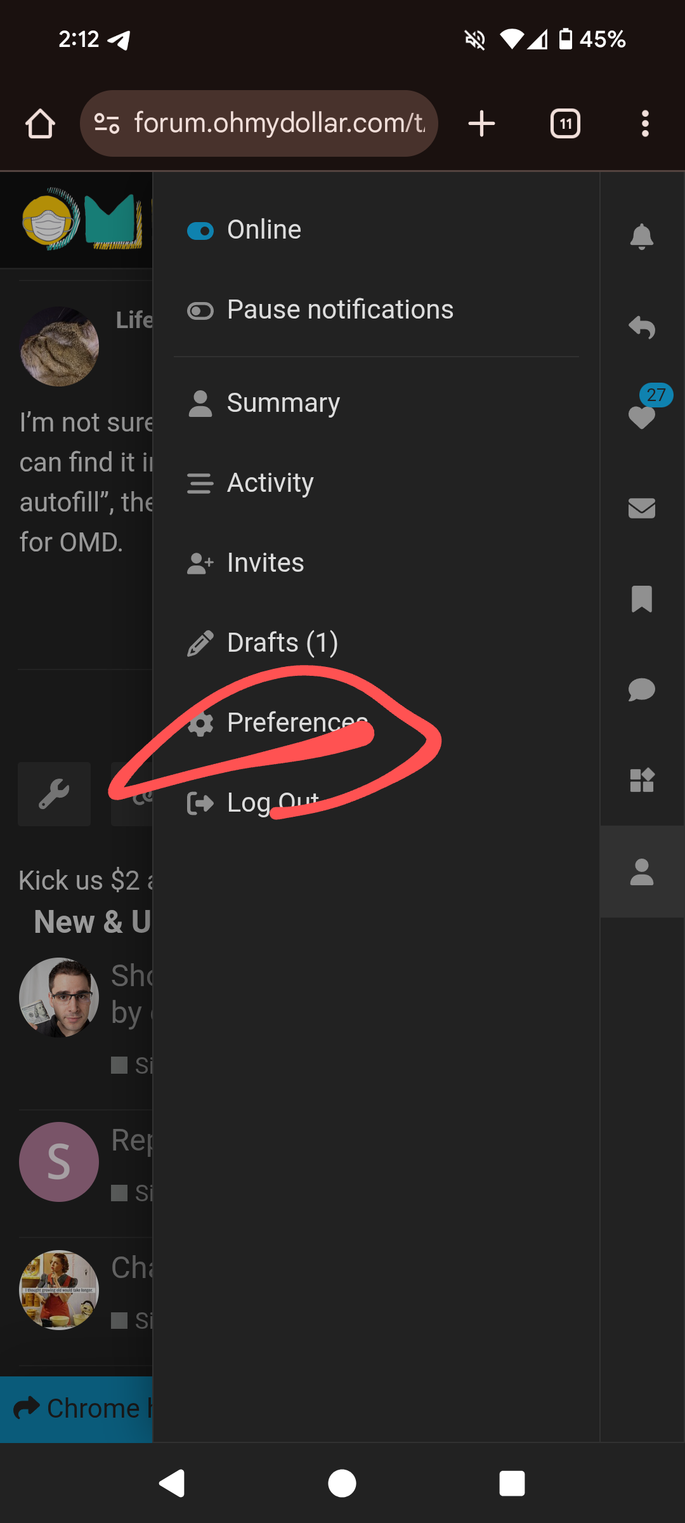Open the replies arrow tab

tap(641, 327)
